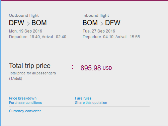Click the Outbound flight heading
This screenshot has height=126, width=168.
tap(24, 15)
